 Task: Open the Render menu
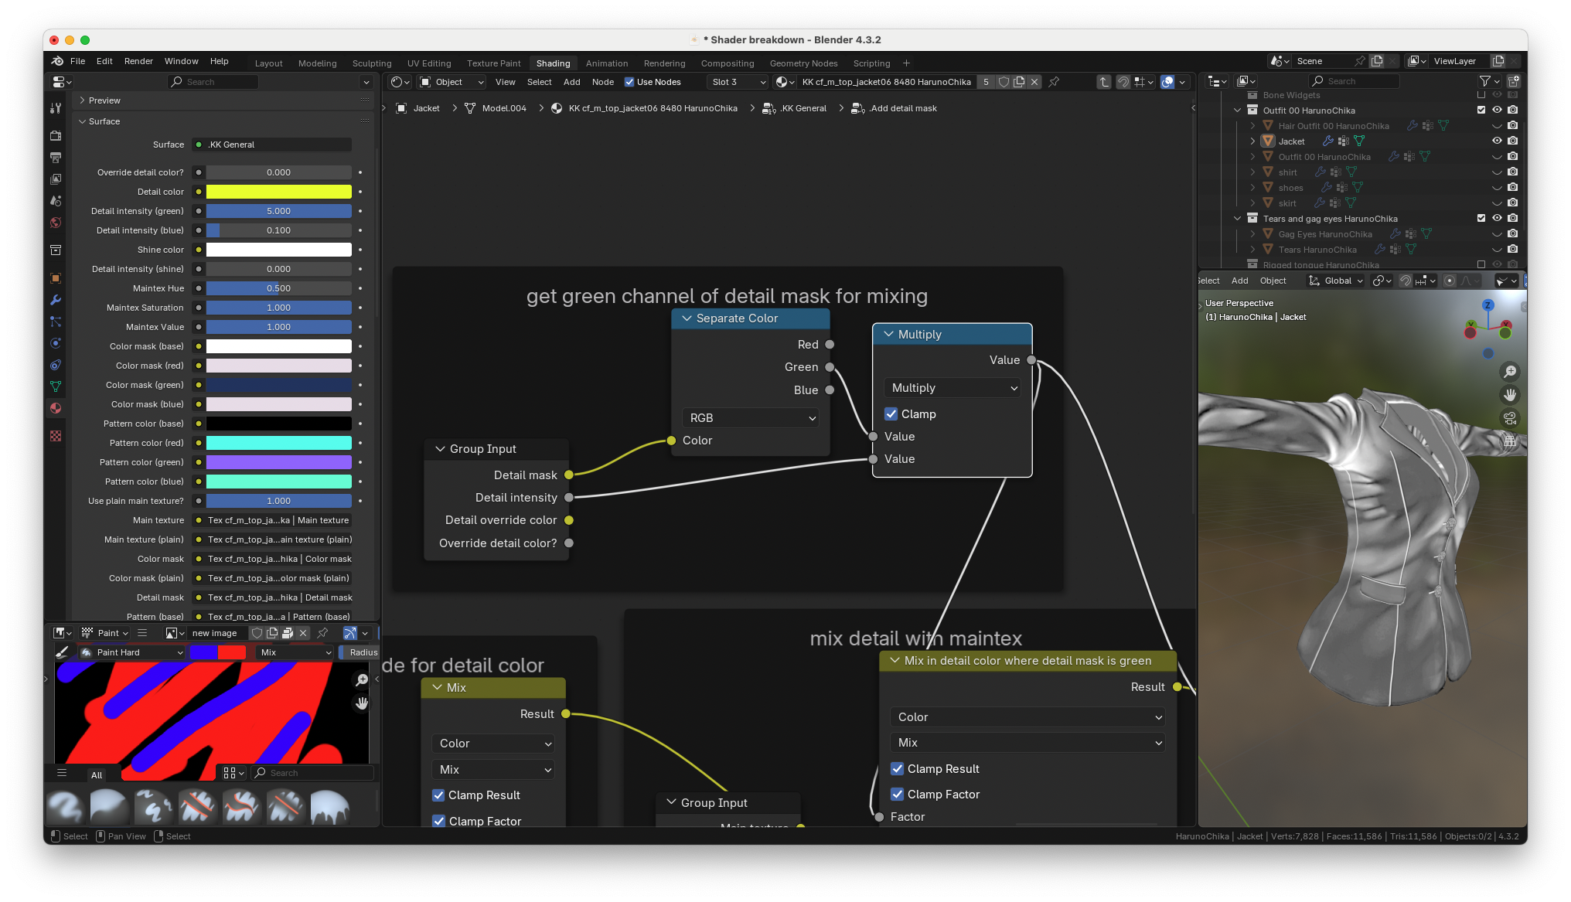(x=138, y=61)
